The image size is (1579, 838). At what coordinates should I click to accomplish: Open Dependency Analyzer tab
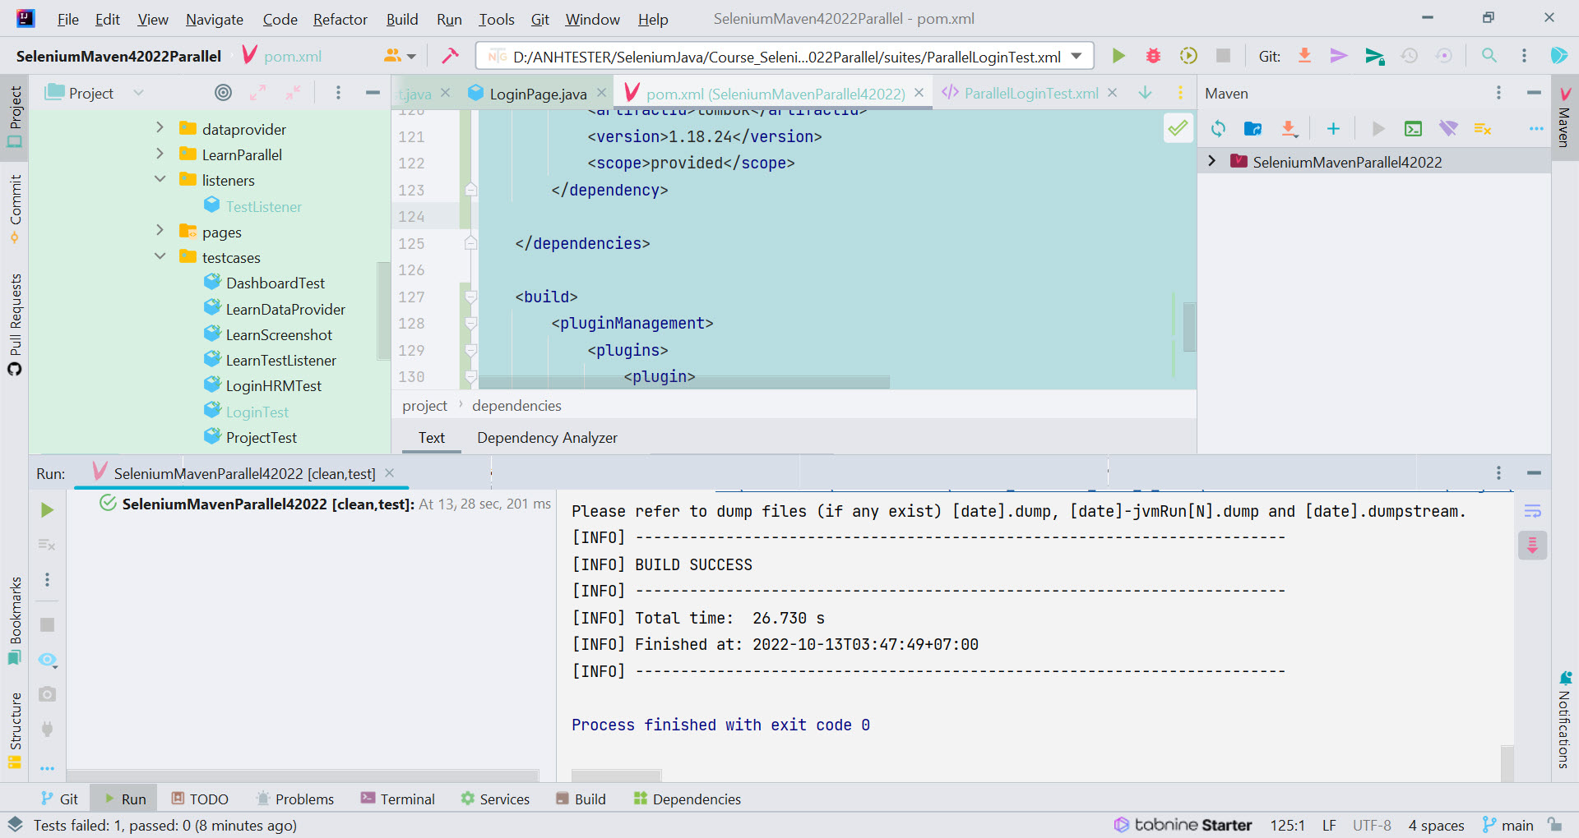click(x=547, y=438)
